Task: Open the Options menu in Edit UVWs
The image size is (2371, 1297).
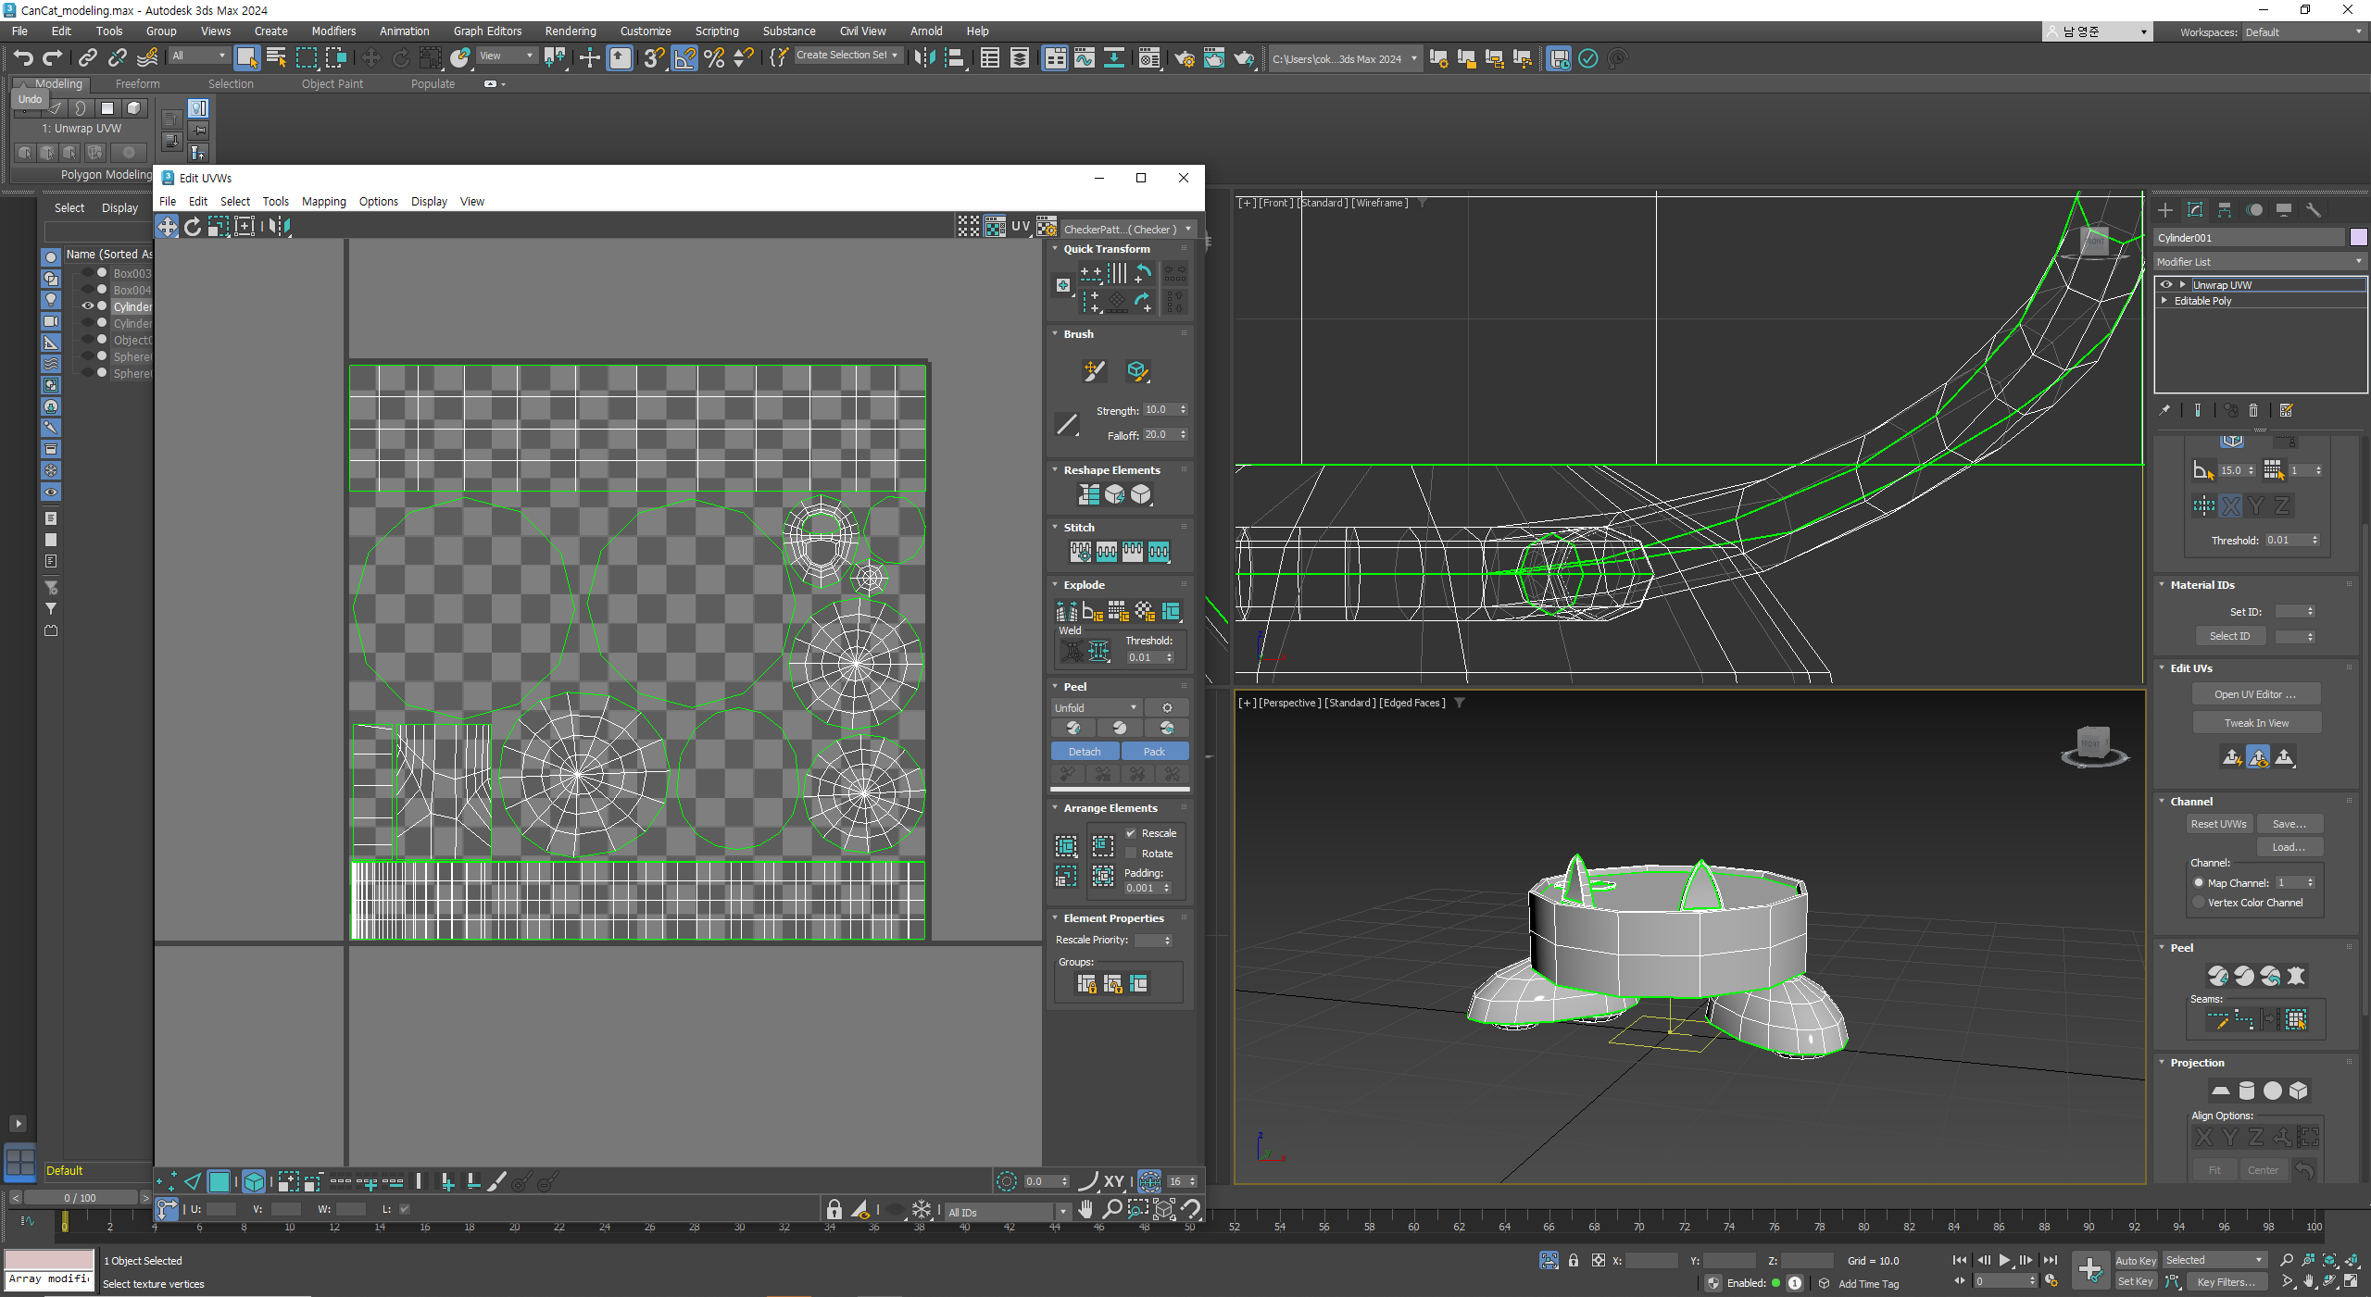Action: click(378, 202)
